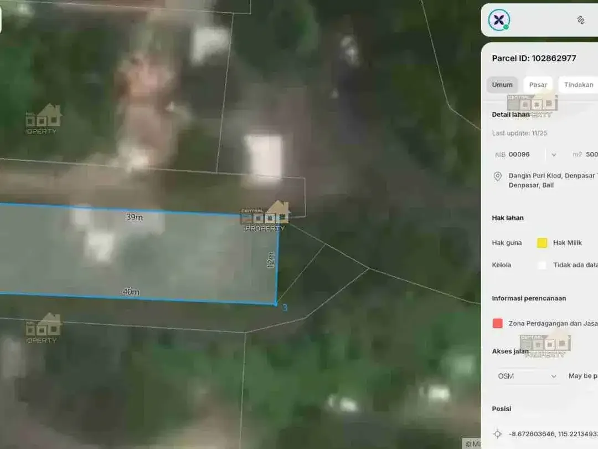The image size is (598, 449).
Task: Click the yellow Hak Milik swatch
Action: pyautogui.click(x=542, y=243)
